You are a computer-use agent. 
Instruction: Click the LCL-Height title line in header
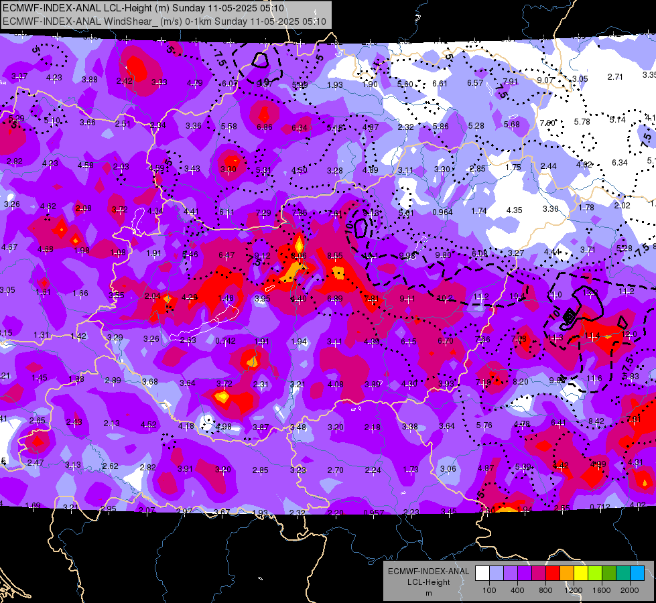tap(143, 8)
